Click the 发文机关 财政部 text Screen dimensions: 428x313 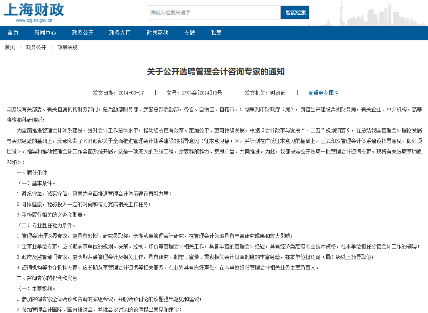point(265,93)
